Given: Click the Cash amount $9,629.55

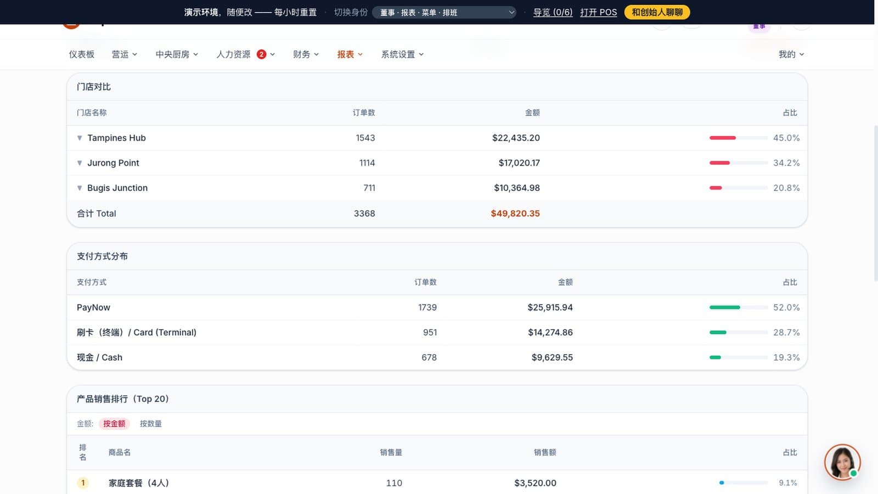Looking at the screenshot, I should point(552,357).
